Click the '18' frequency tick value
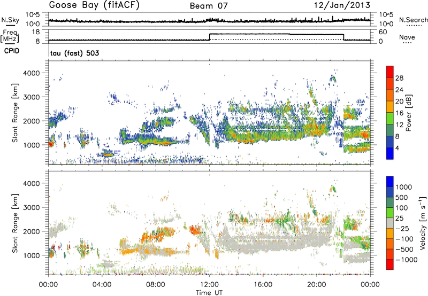The image size is (428, 296). (x=35, y=32)
